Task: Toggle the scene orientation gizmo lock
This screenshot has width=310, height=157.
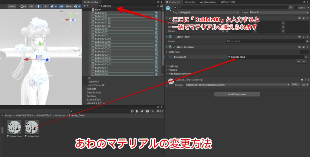Action: tap(77, 13)
